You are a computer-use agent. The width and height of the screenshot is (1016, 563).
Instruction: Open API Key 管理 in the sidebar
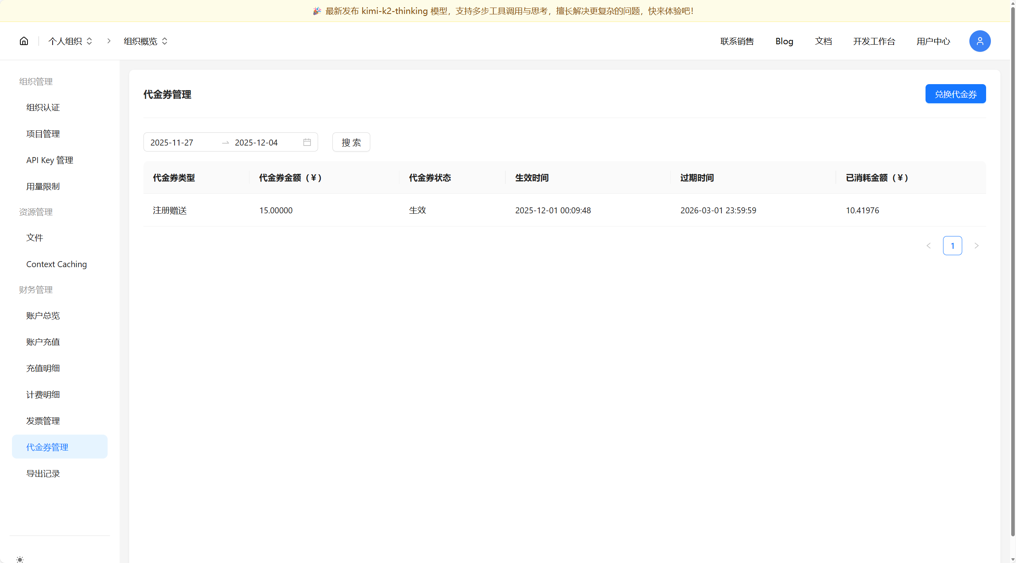49,160
